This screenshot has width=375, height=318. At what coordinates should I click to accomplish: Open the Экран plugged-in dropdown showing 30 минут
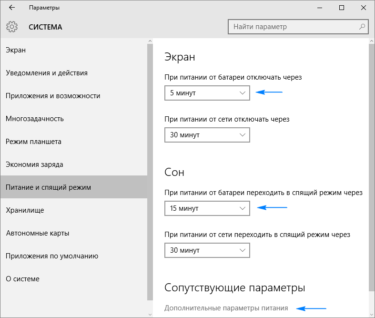click(207, 135)
